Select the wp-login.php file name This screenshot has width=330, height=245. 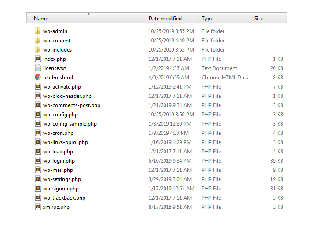coord(59,161)
